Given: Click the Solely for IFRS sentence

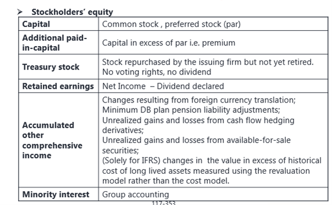Looking at the screenshot, I should tap(212, 170).
